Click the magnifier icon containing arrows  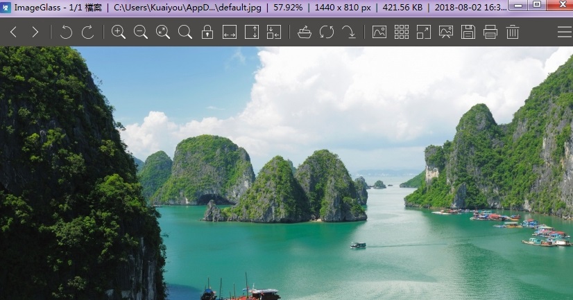pos(163,32)
